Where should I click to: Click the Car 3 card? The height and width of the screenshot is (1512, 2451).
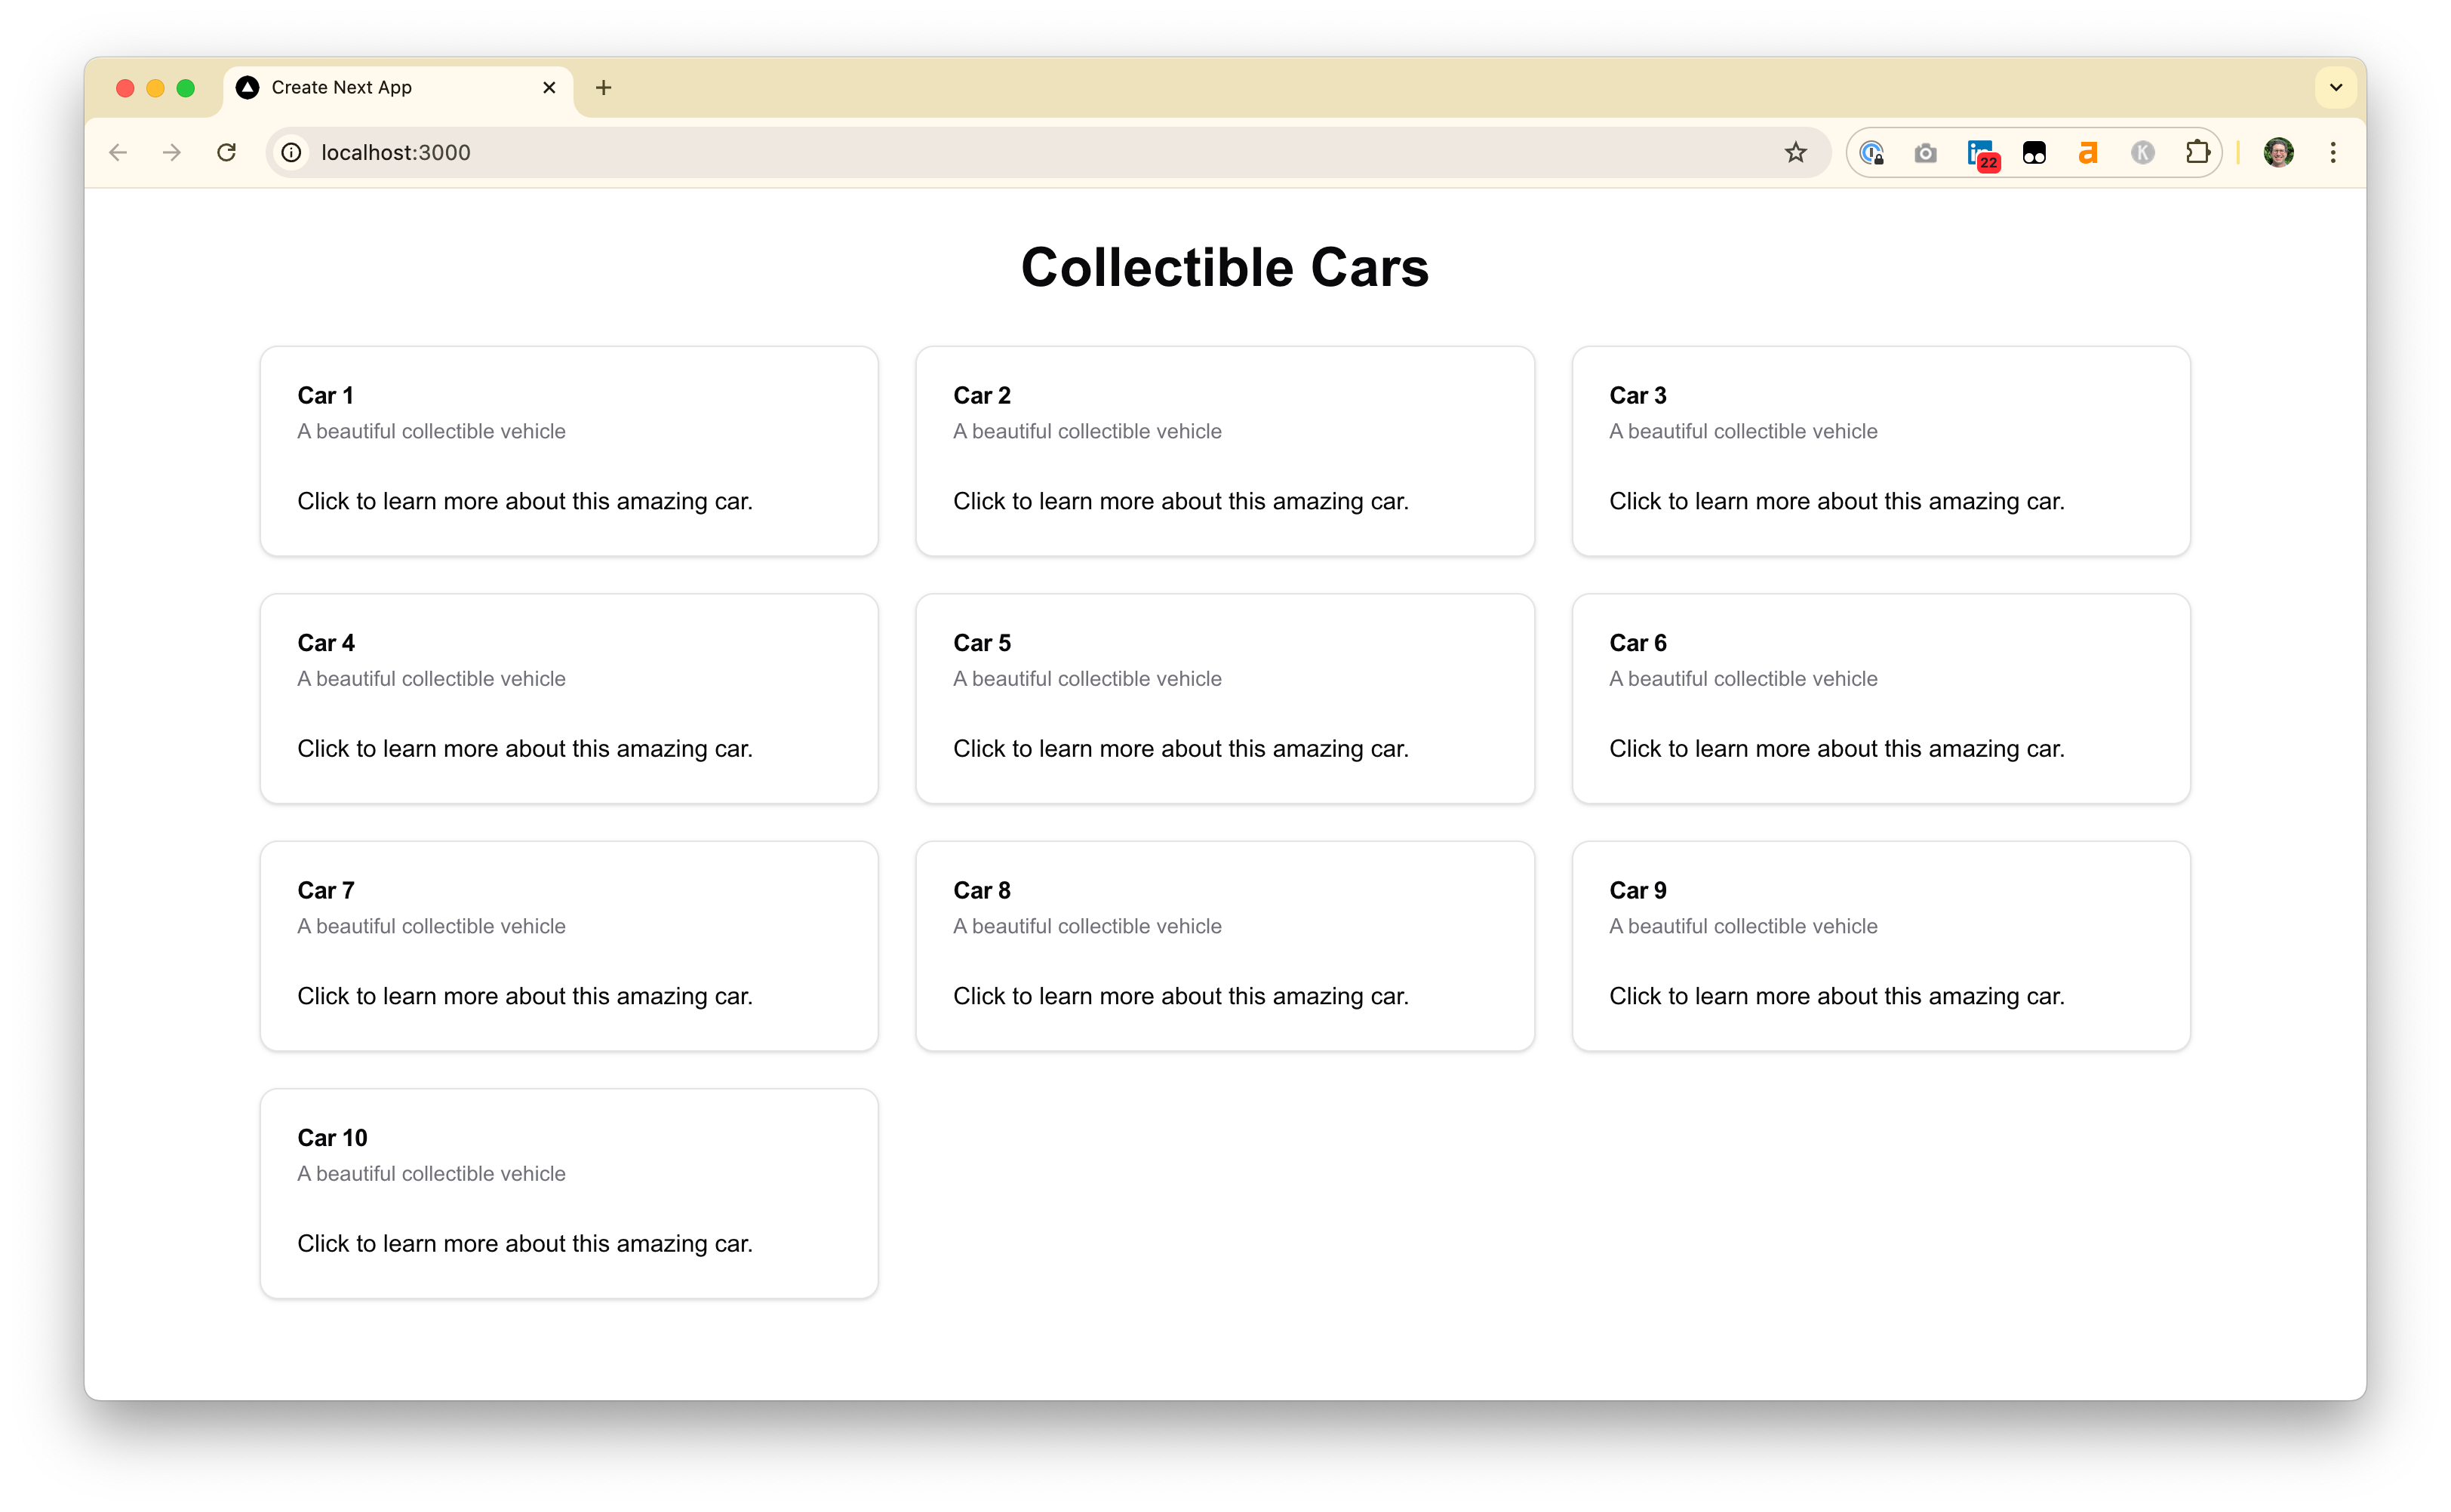tap(1880, 451)
